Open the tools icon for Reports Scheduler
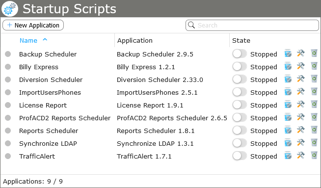Image resolution: width=321 pixels, height=188 pixels. [x=301, y=130]
